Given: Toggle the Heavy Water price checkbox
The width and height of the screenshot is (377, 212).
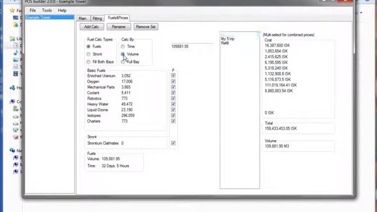Looking at the screenshot, I should (173, 104).
